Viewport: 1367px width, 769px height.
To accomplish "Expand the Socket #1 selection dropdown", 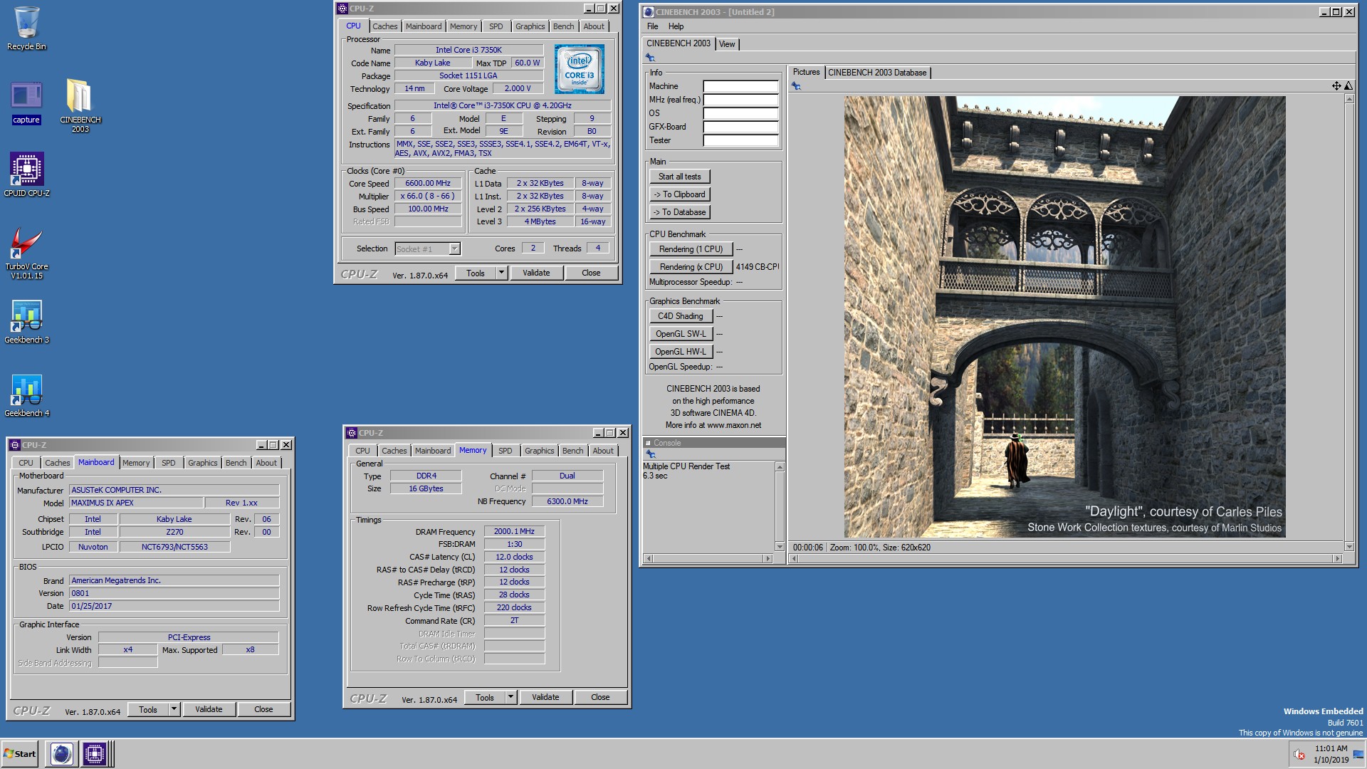I will [x=454, y=249].
